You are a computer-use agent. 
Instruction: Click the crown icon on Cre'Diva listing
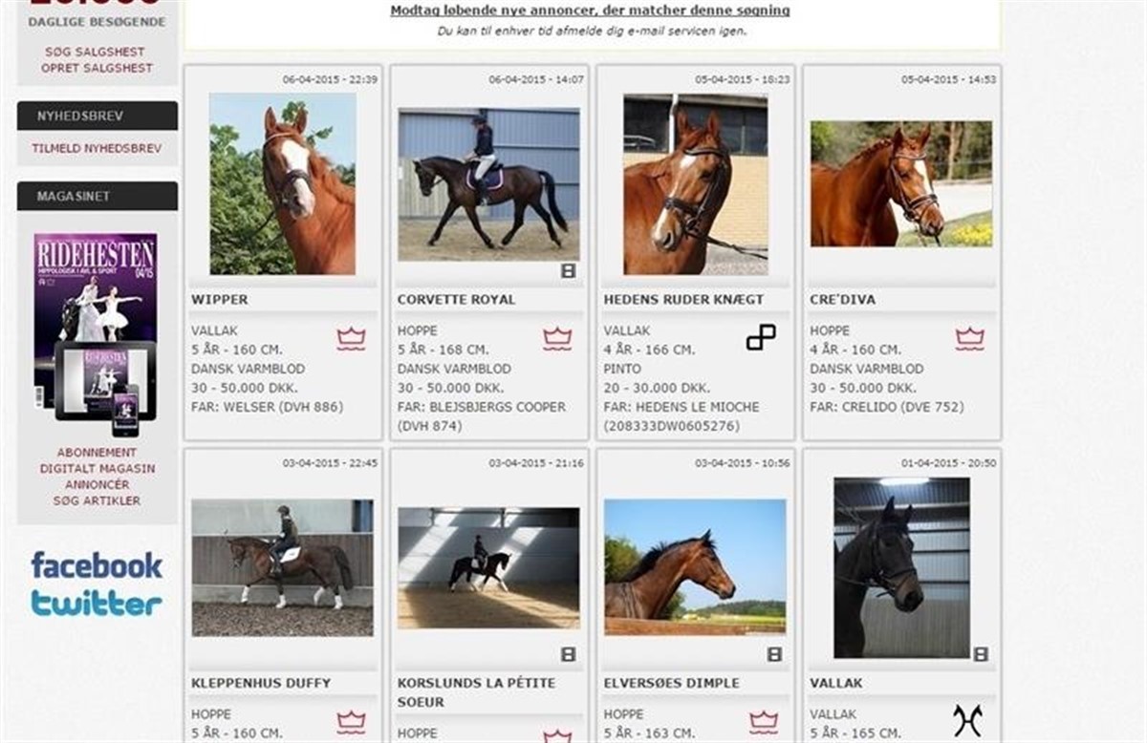click(970, 338)
